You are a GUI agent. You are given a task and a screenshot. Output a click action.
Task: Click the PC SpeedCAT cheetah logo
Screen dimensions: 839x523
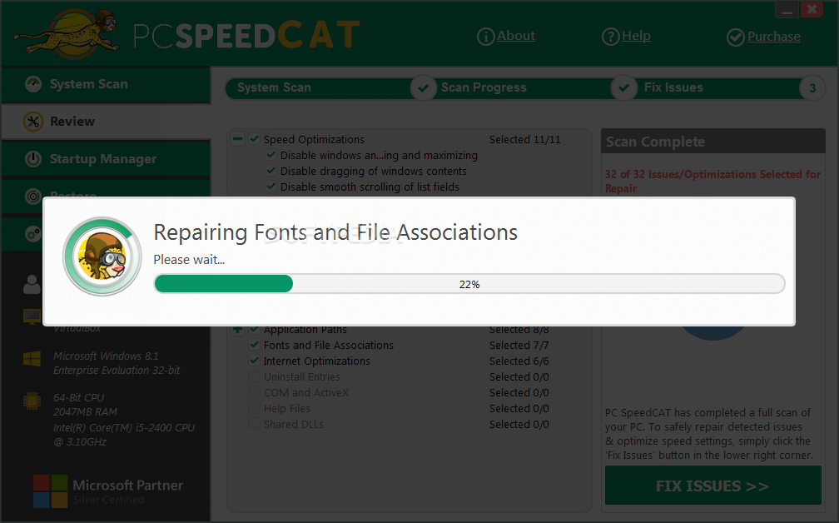(x=67, y=33)
